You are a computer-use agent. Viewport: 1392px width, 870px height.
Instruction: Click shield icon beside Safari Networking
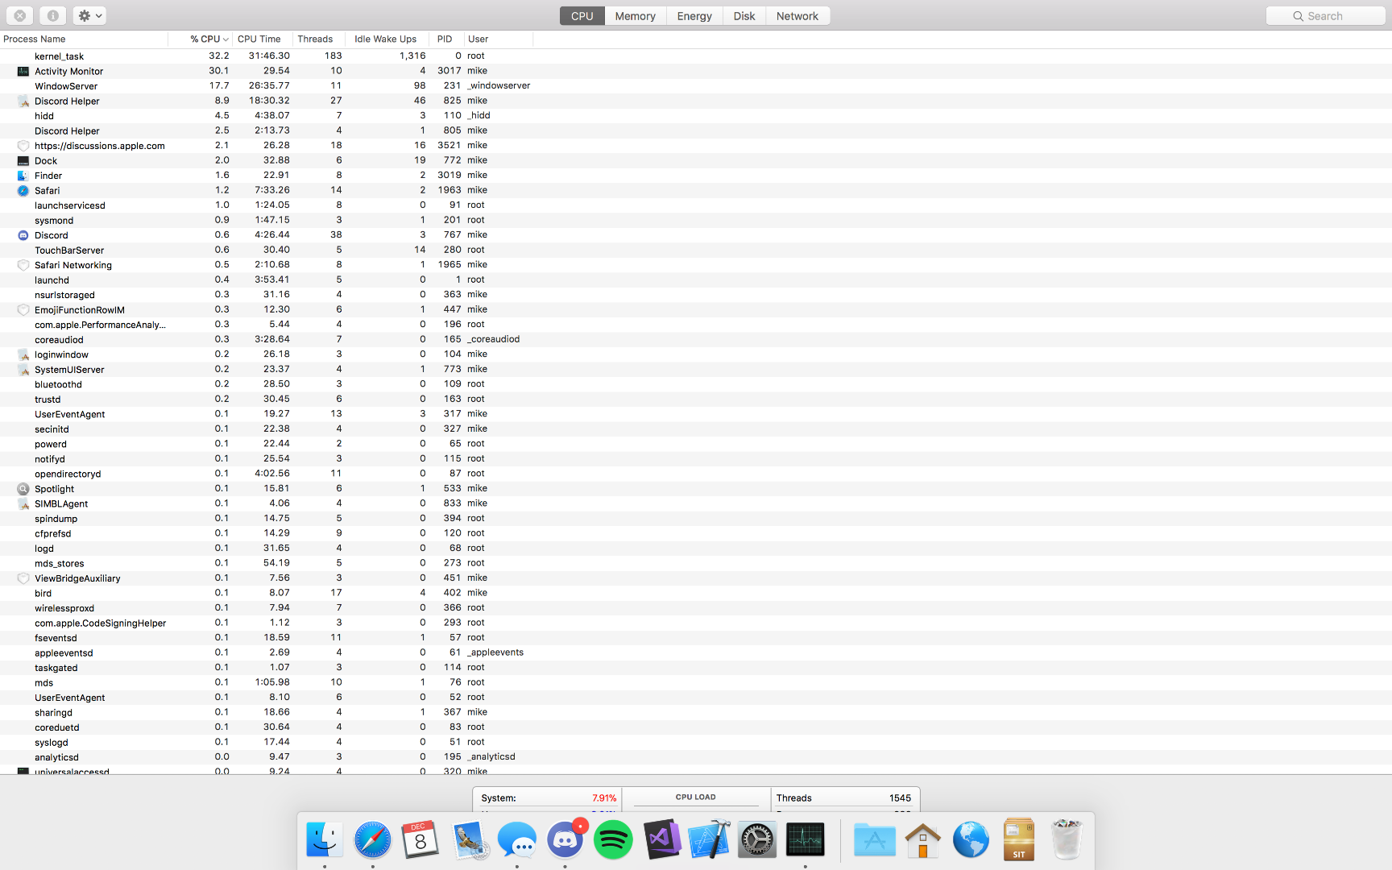point(23,265)
